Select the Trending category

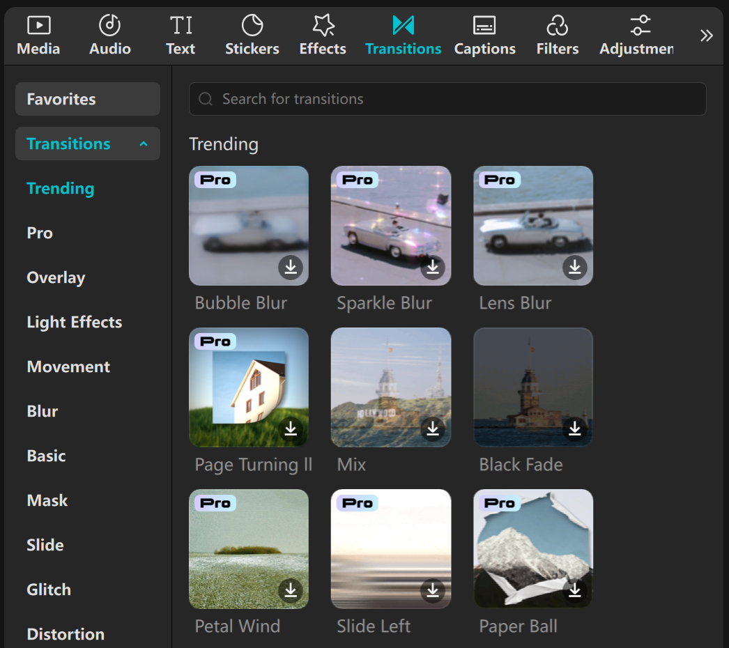point(61,188)
